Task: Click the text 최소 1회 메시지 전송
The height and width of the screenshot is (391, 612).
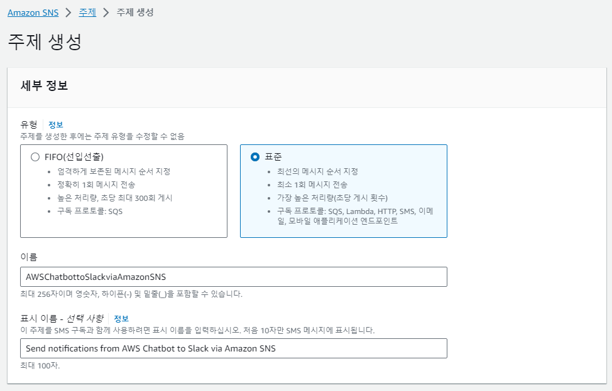Action: pyautogui.click(x=312, y=185)
